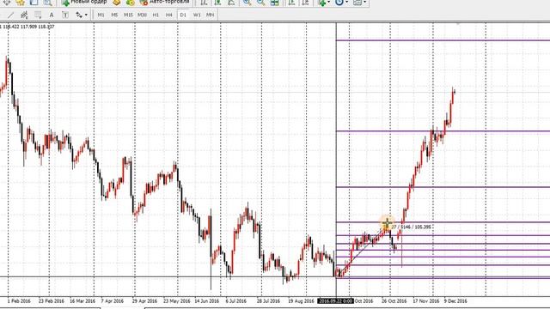This screenshot has height=309, width=550.
Task: Click the green coins icon
Action: [130, 3]
